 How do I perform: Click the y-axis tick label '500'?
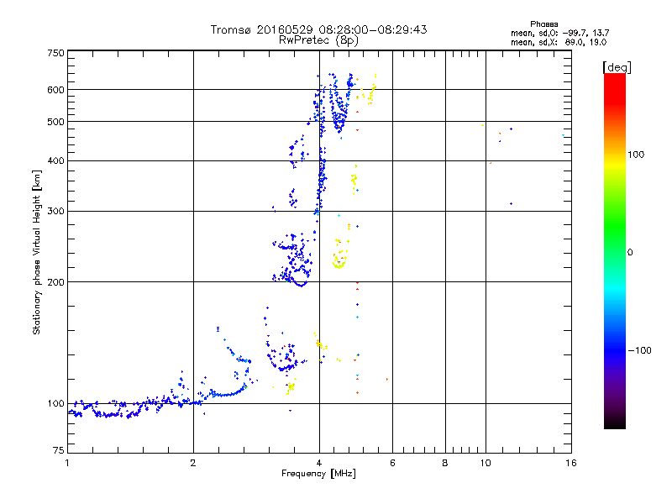(x=55, y=122)
